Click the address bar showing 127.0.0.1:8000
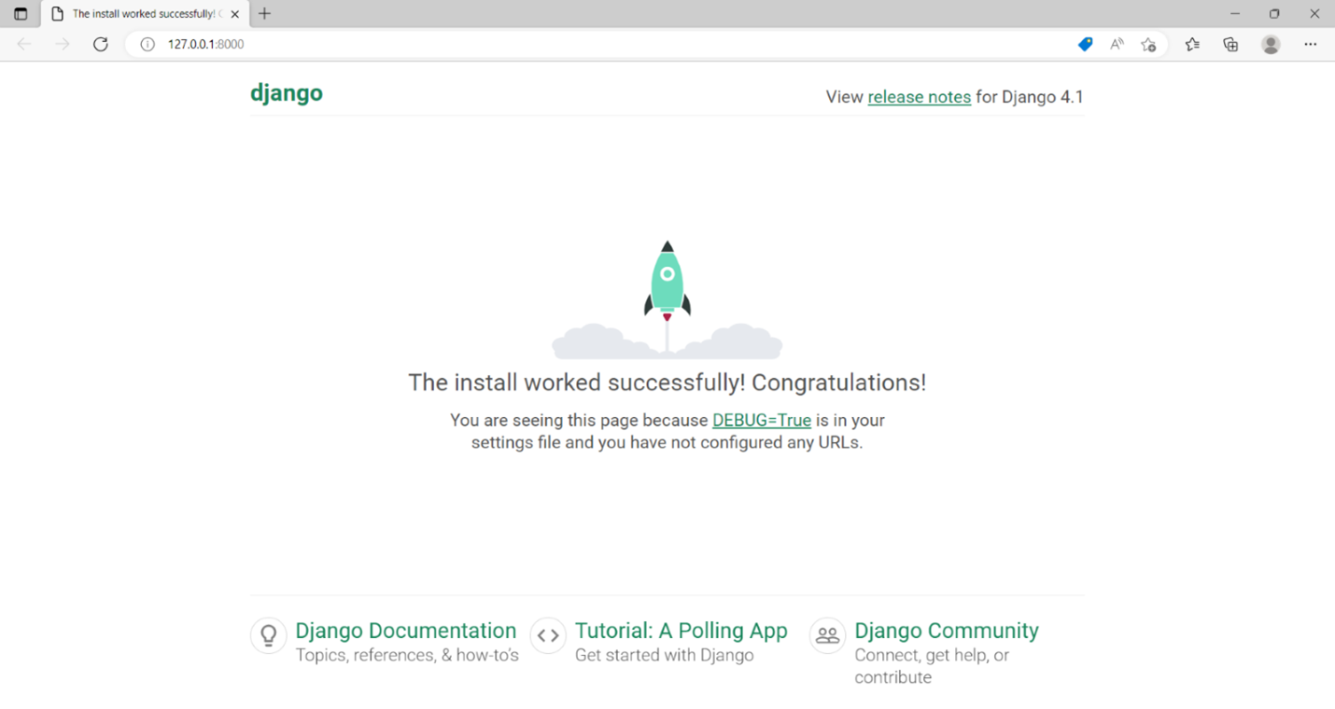 click(560, 44)
